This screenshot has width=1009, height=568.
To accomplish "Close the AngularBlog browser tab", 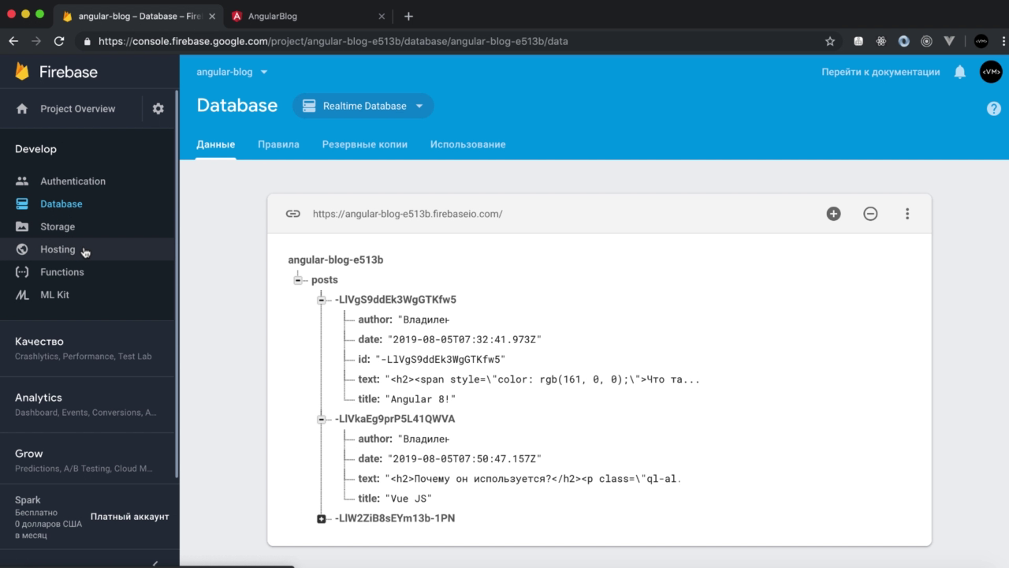I will click(382, 16).
